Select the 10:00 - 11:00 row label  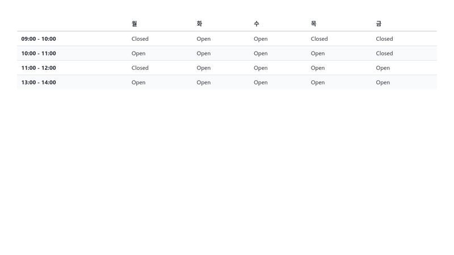(39, 53)
